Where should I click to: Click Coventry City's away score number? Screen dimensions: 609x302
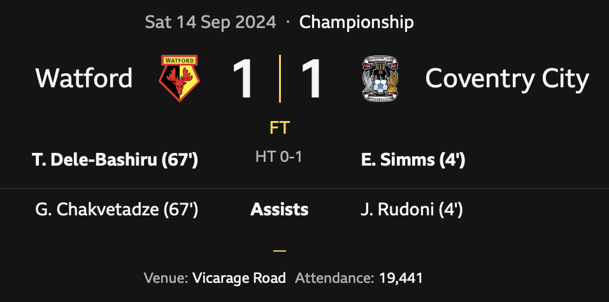[312, 79]
